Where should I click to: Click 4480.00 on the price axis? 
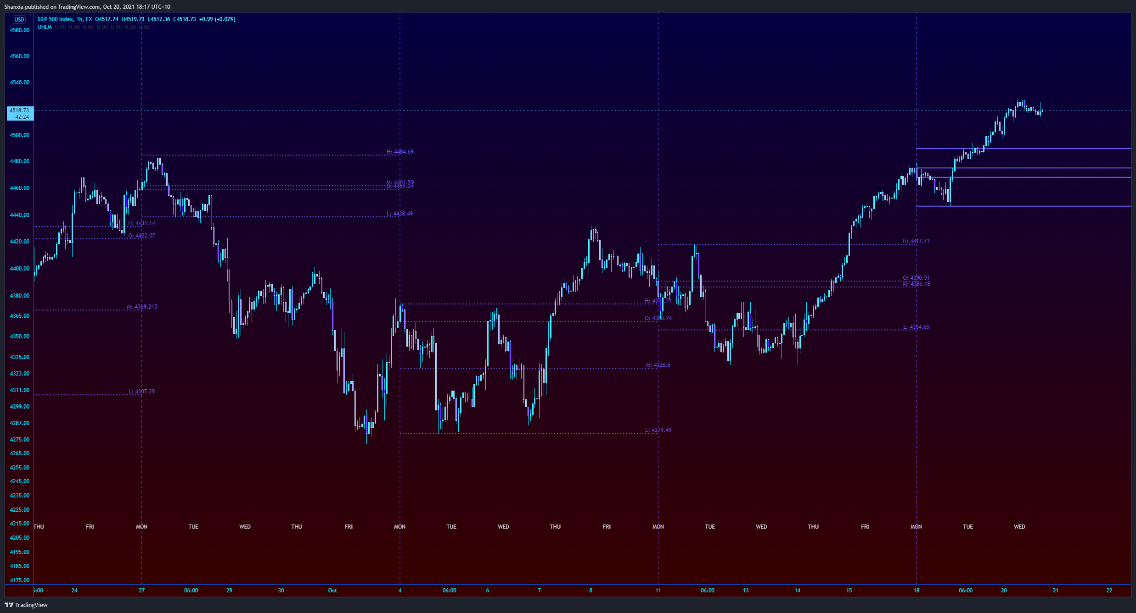(x=19, y=161)
